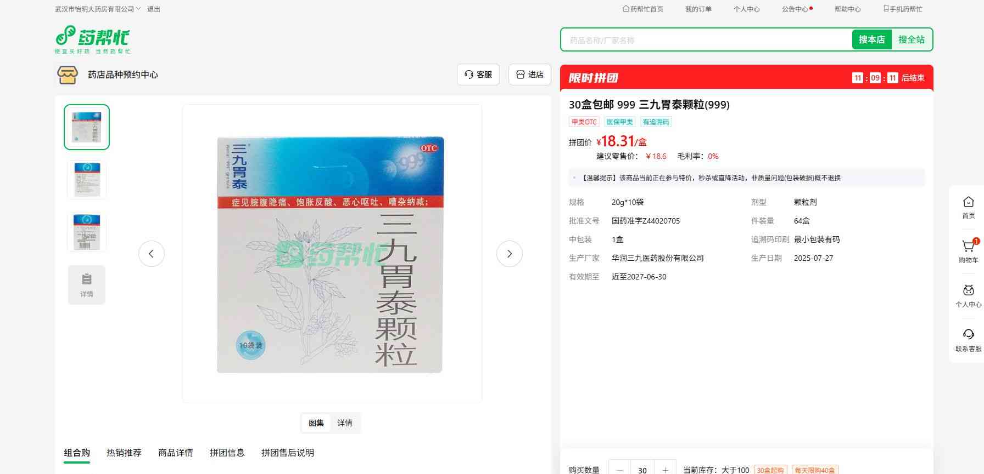Click the store avatar icon
The width and height of the screenshot is (984, 474).
68,75
